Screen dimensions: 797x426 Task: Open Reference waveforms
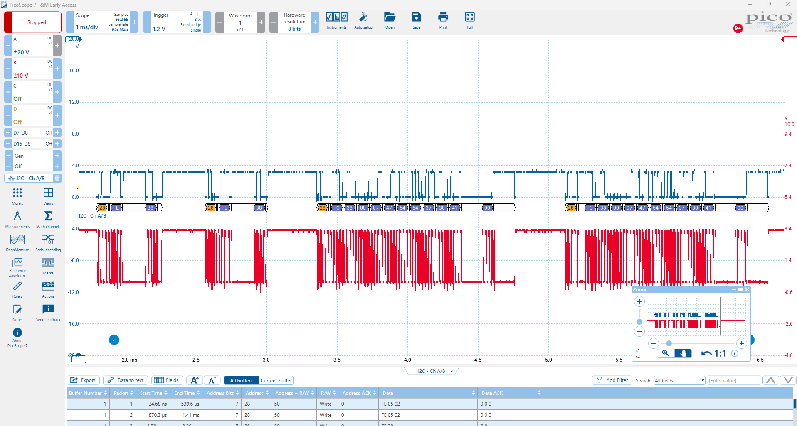click(x=17, y=267)
